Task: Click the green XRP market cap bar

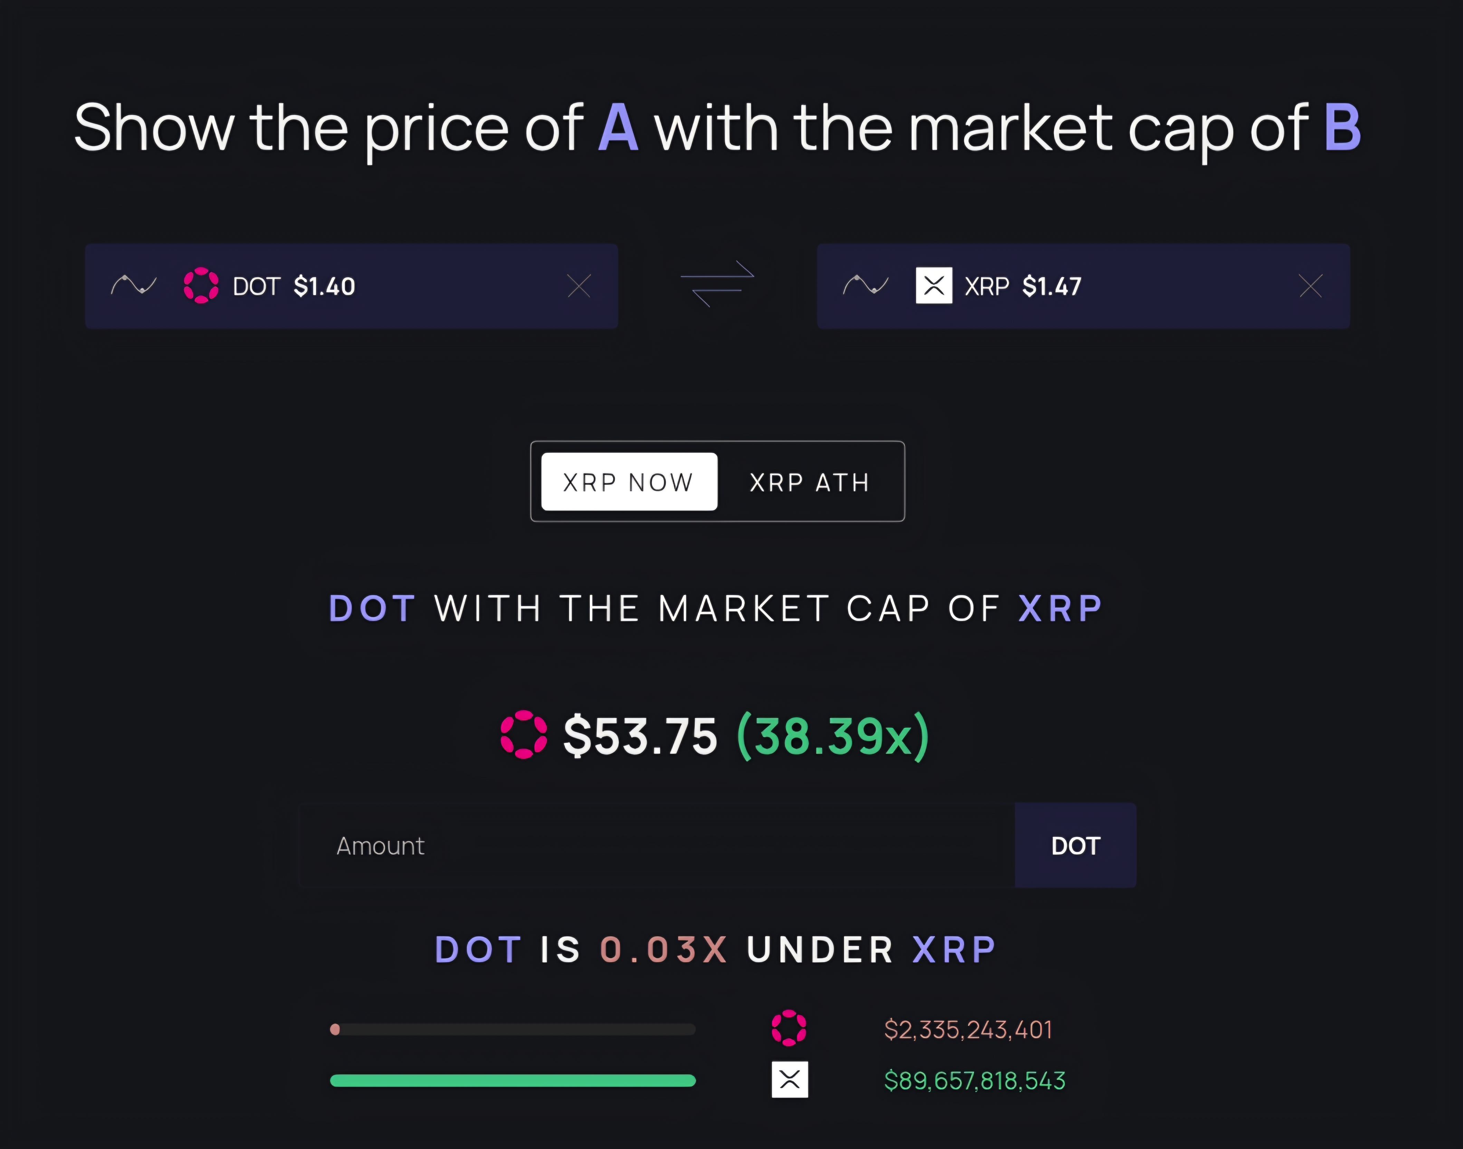Action: click(x=513, y=1080)
